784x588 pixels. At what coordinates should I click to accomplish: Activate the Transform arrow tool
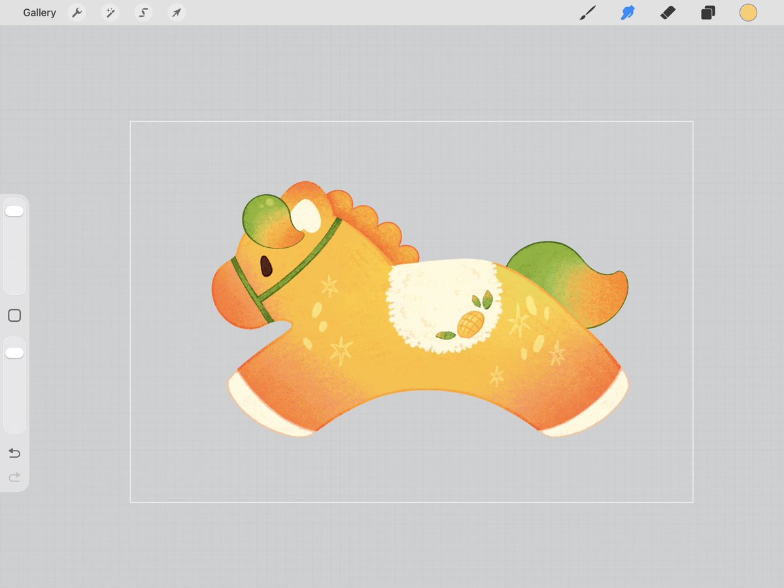click(x=176, y=12)
